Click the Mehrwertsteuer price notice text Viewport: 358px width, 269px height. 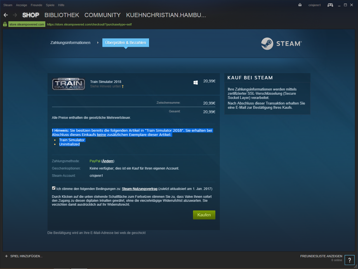click(x=91, y=118)
